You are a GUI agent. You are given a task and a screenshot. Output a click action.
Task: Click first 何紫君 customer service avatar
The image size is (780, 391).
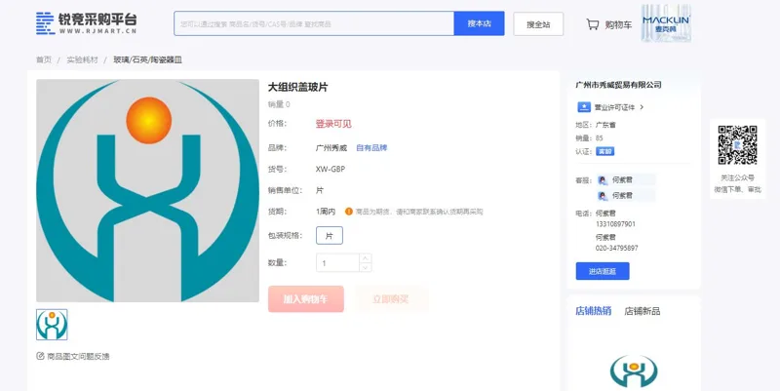pos(603,180)
